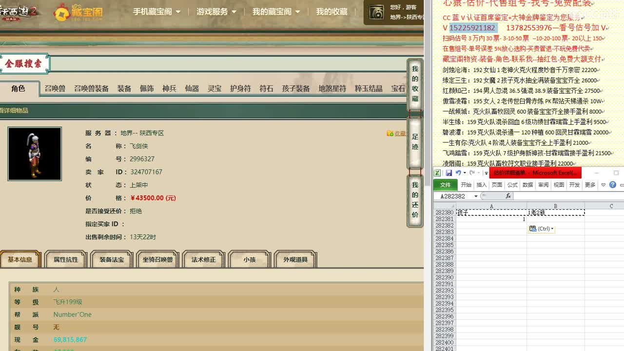Viewport: 624px width, 351px height.
Task: Switch to the 公式 ribbon tab
Action: pyautogui.click(x=512, y=185)
